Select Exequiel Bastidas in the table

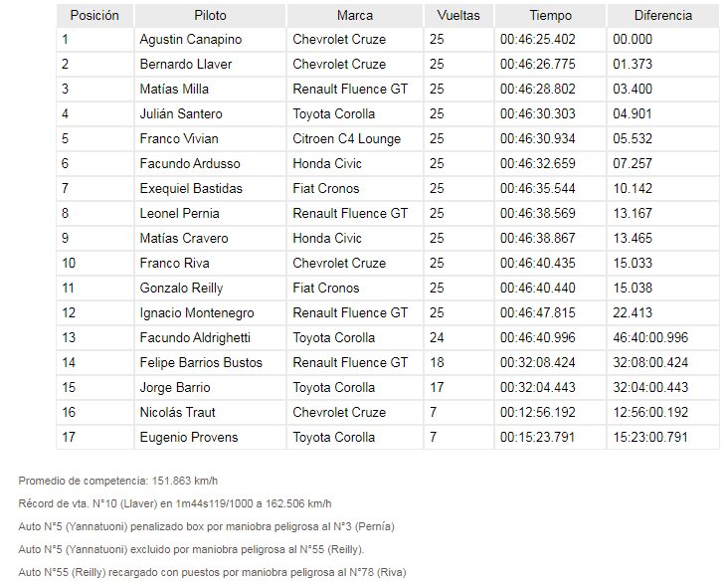191,188
